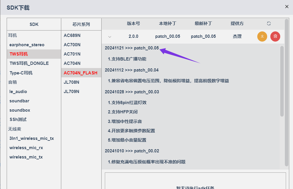Choose AC704N chip series
Screen dimensions: 293x189
click(72, 63)
